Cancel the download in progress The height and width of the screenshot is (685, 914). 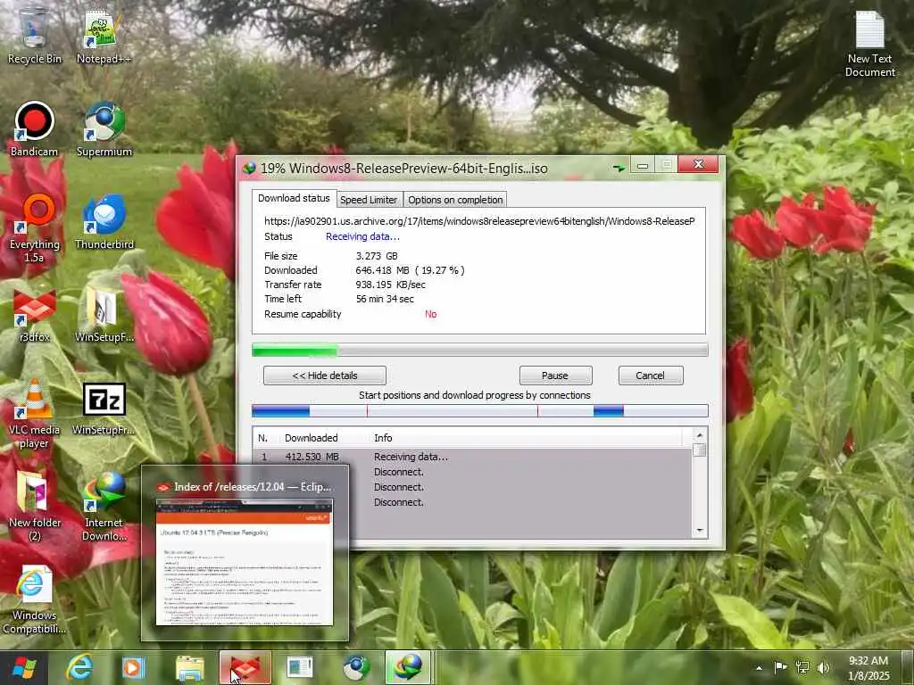(x=650, y=376)
